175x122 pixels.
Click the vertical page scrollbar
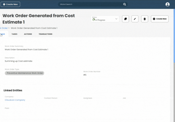(174, 36)
